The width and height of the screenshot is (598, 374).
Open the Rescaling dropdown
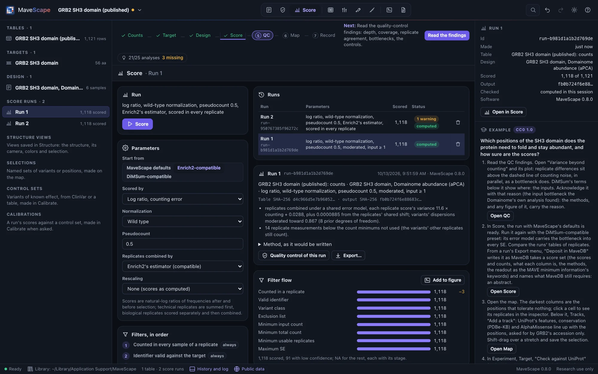click(183, 289)
